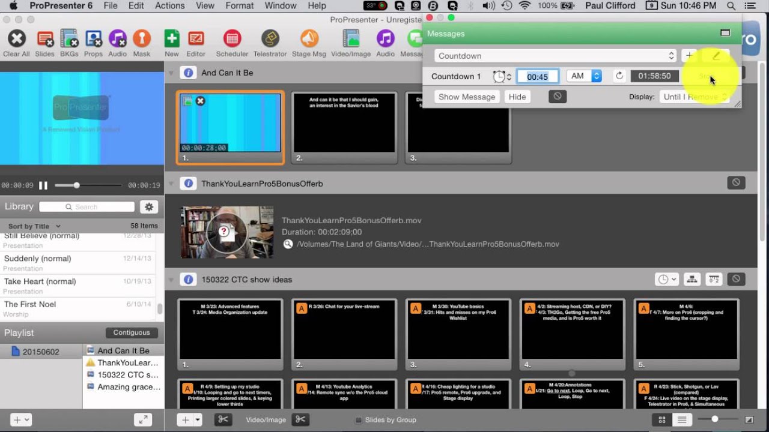
Task: Reveal ThankYouLearnPro5BonusOfferb.mov file with magnifier icon
Action: pyautogui.click(x=288, y=244)
